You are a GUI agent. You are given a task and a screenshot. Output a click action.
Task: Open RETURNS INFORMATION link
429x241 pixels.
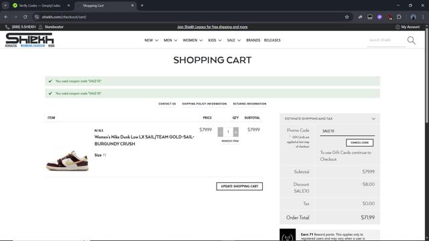[249, 104]
